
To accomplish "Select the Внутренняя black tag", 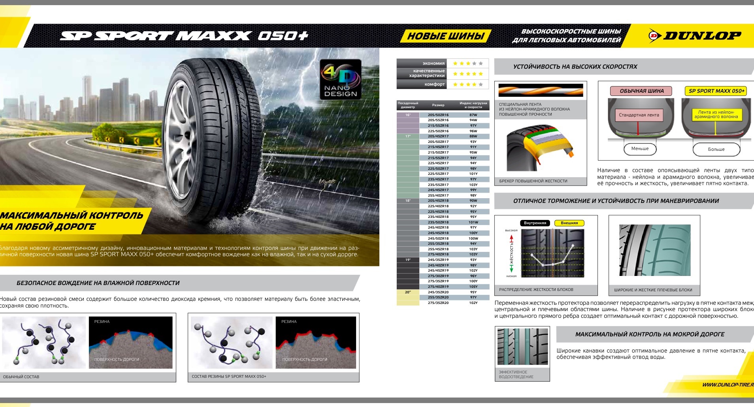I will click(x=535, y=223).
